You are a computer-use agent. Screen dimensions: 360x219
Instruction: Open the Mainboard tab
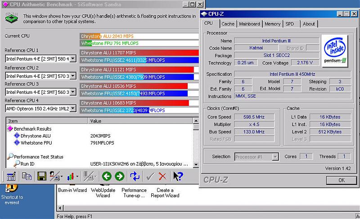[249, 24]
